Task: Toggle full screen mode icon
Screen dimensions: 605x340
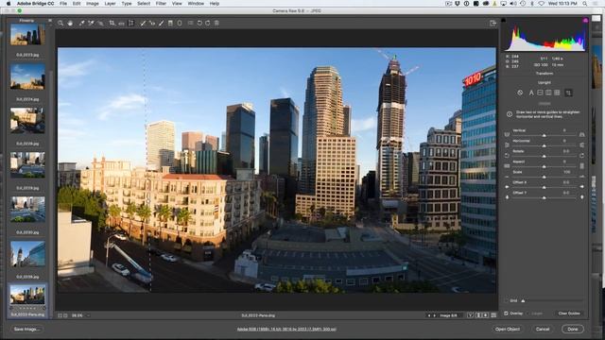Action: click(x=493, y=24)
